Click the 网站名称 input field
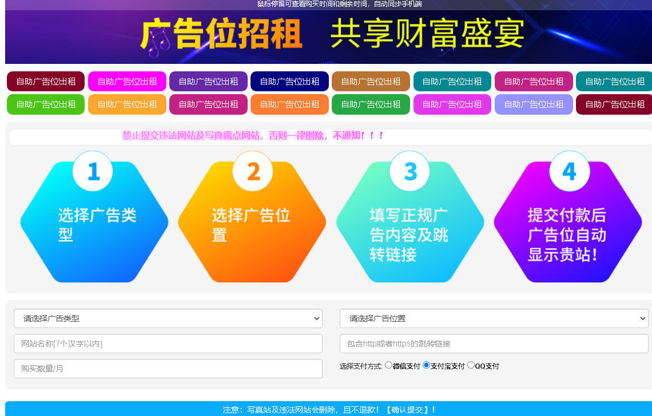 (x=168, y=344)
